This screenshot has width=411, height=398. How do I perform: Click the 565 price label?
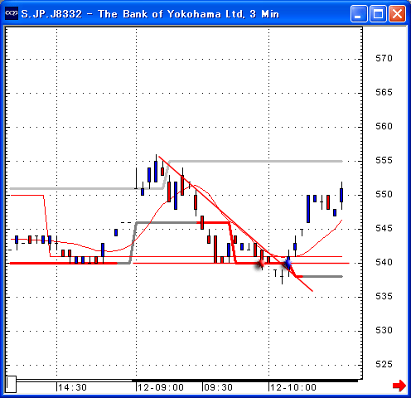(x=384, y=92)
